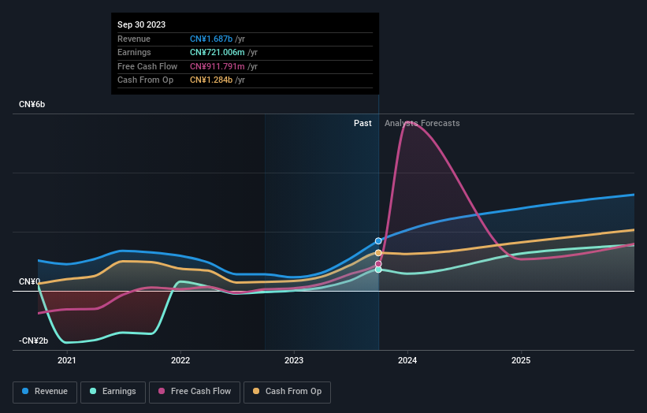Click the Earnings row label in tooltip
Image resolution: width=647 pixels, height=413 pixels.
click(x=134, y=52)
